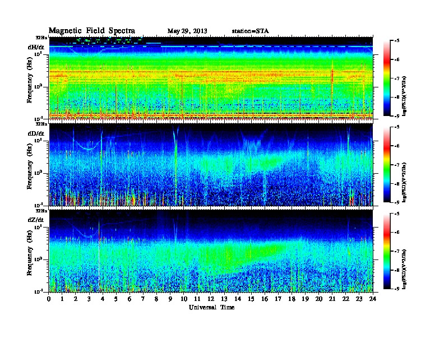Click inside the dD/dt spectrogram plot
444x343 pixels.
point(211,165)
